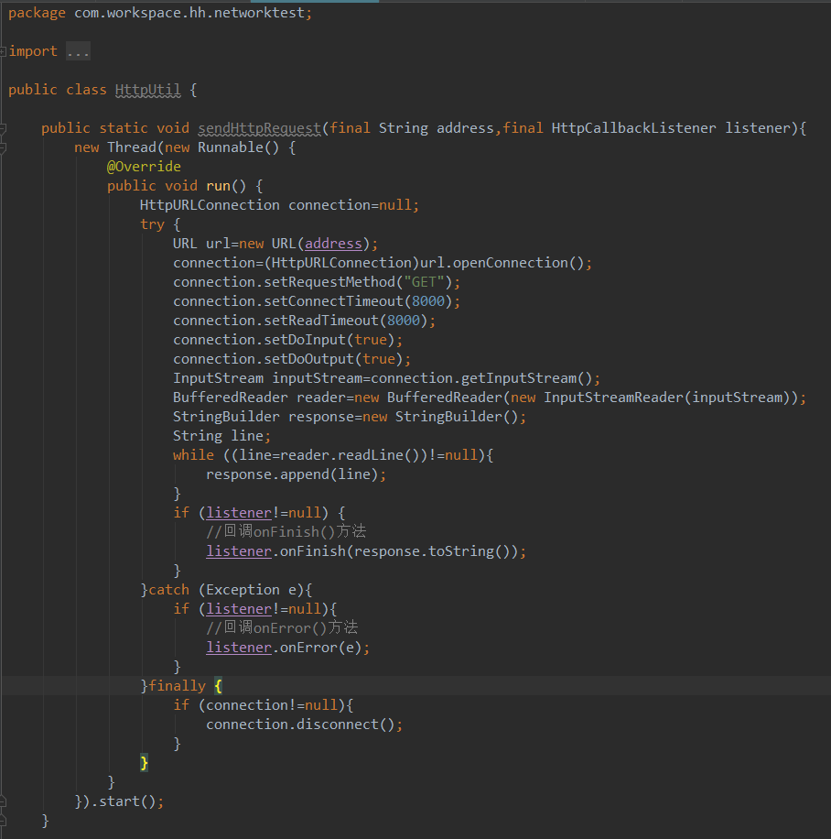This screenshot has height=839, width=831.
Task: Click the sendHttpRequest method name
Action: [259, 128]
